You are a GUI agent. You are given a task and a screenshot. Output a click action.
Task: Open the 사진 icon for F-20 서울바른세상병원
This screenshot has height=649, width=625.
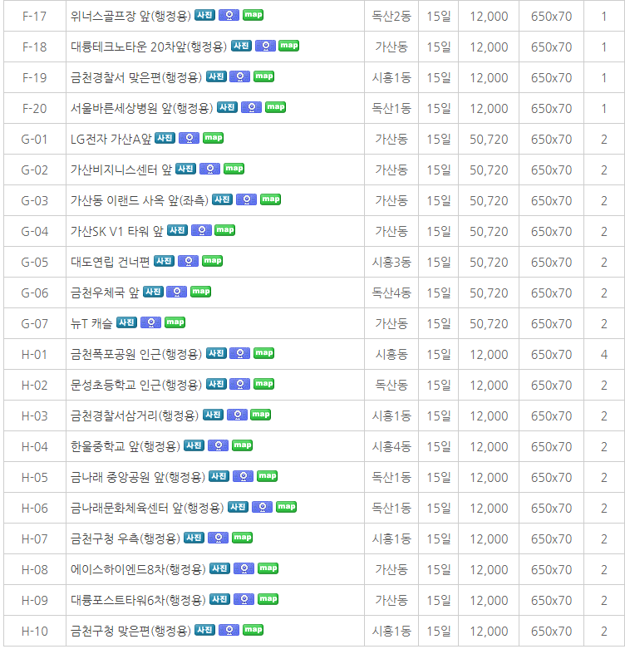[x=227, y=108]
